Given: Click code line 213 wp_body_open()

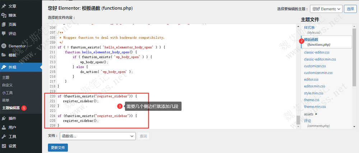Looking at the screenshot, I should [x=94, y=62].
